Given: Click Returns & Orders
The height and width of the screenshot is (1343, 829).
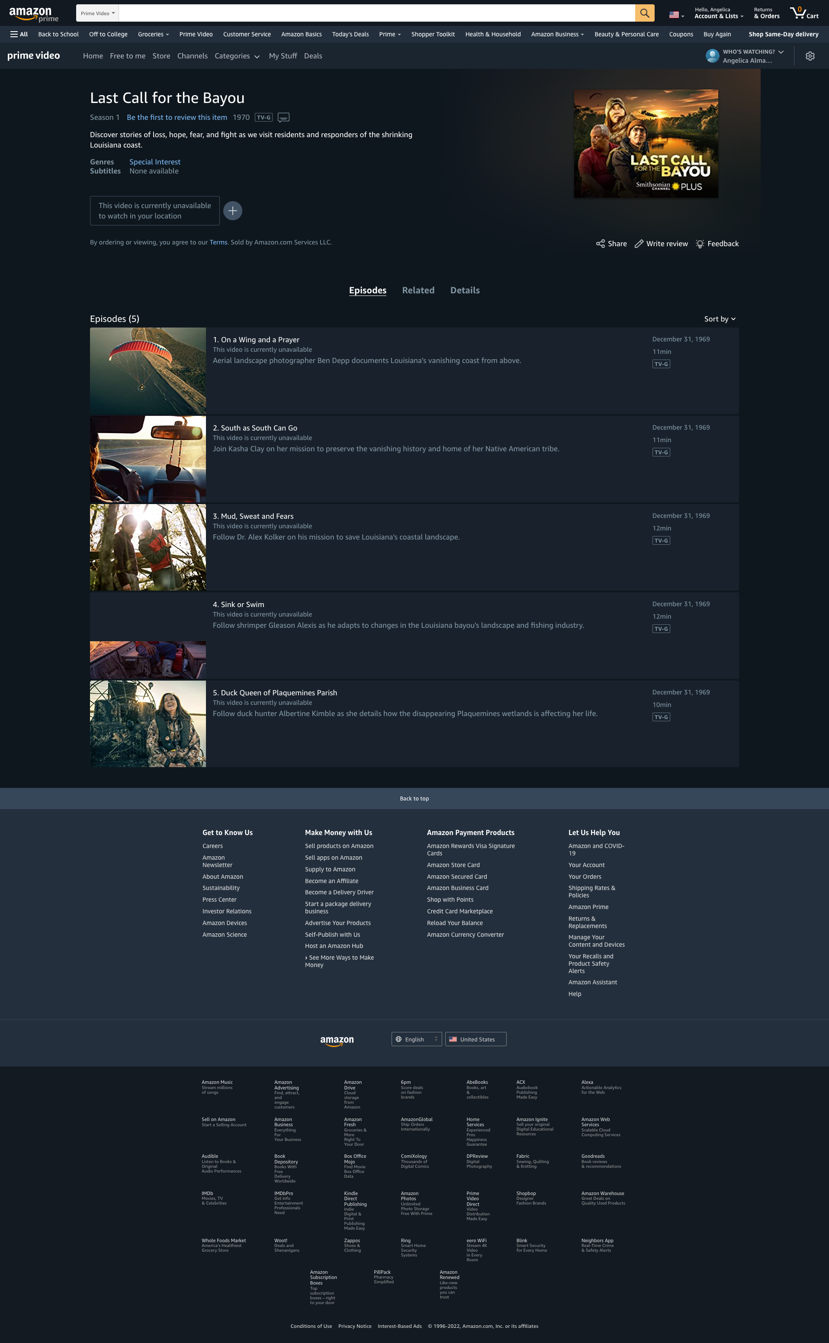Looking at the screenshot, I should [x=767, y=13].
